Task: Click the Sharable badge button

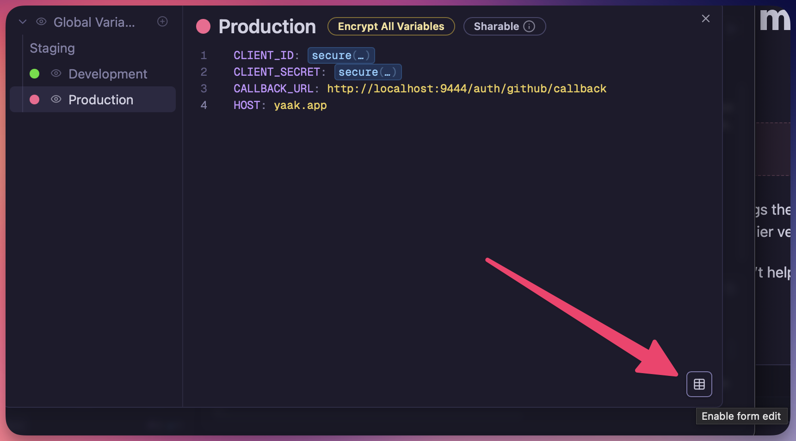Action: (496, 26)
